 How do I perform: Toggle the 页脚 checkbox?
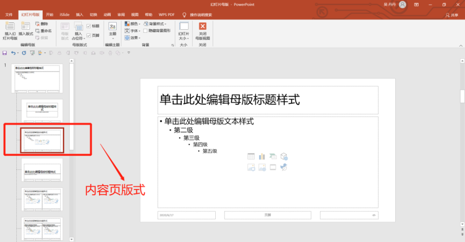(89, 36)
